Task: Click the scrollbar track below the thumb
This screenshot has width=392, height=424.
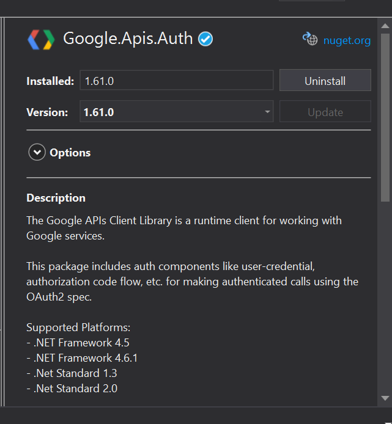Action: [385, 298]
